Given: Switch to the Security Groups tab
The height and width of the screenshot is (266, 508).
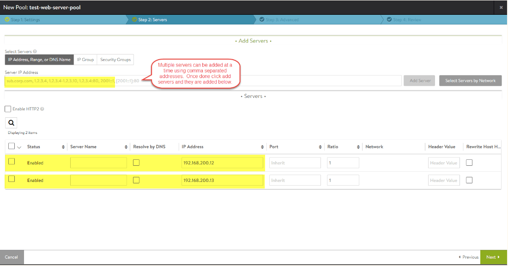Looking at the screenshot, I should tap(115, 60).
